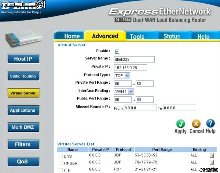Viewport: 220px width, 173px height.
Task: Click the DNS name in list
Action: [x=67, y=156]
